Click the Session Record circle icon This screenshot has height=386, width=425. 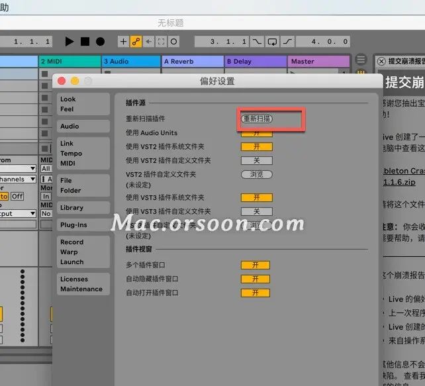pyautogui.click(x=173, y=42)
